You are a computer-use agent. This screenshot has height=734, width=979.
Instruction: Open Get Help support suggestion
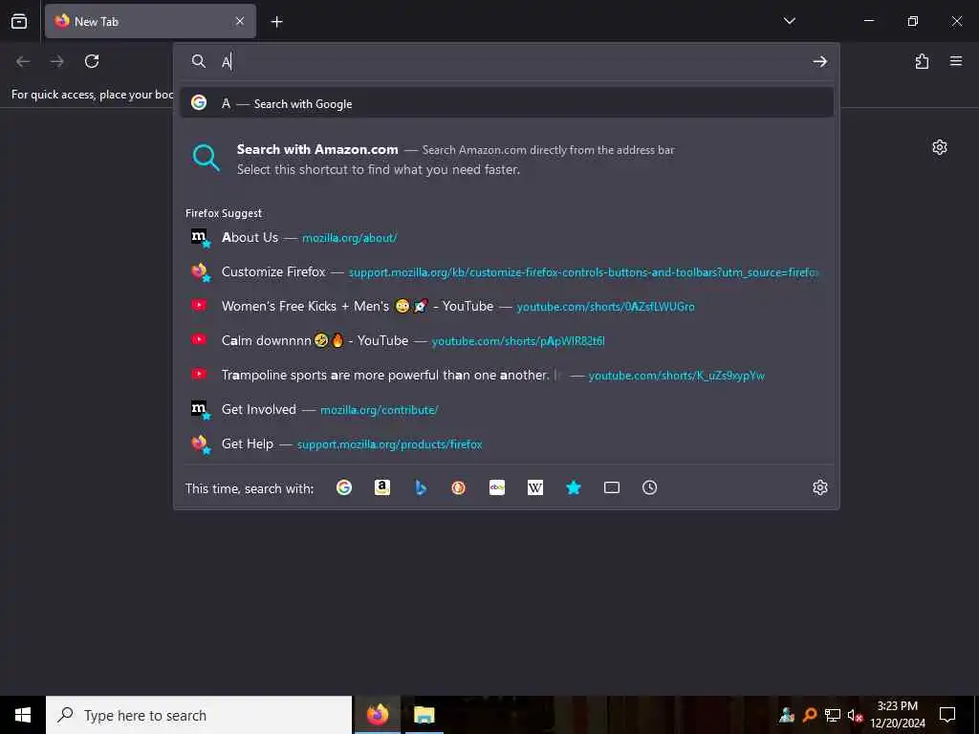(x=507, y=443)
